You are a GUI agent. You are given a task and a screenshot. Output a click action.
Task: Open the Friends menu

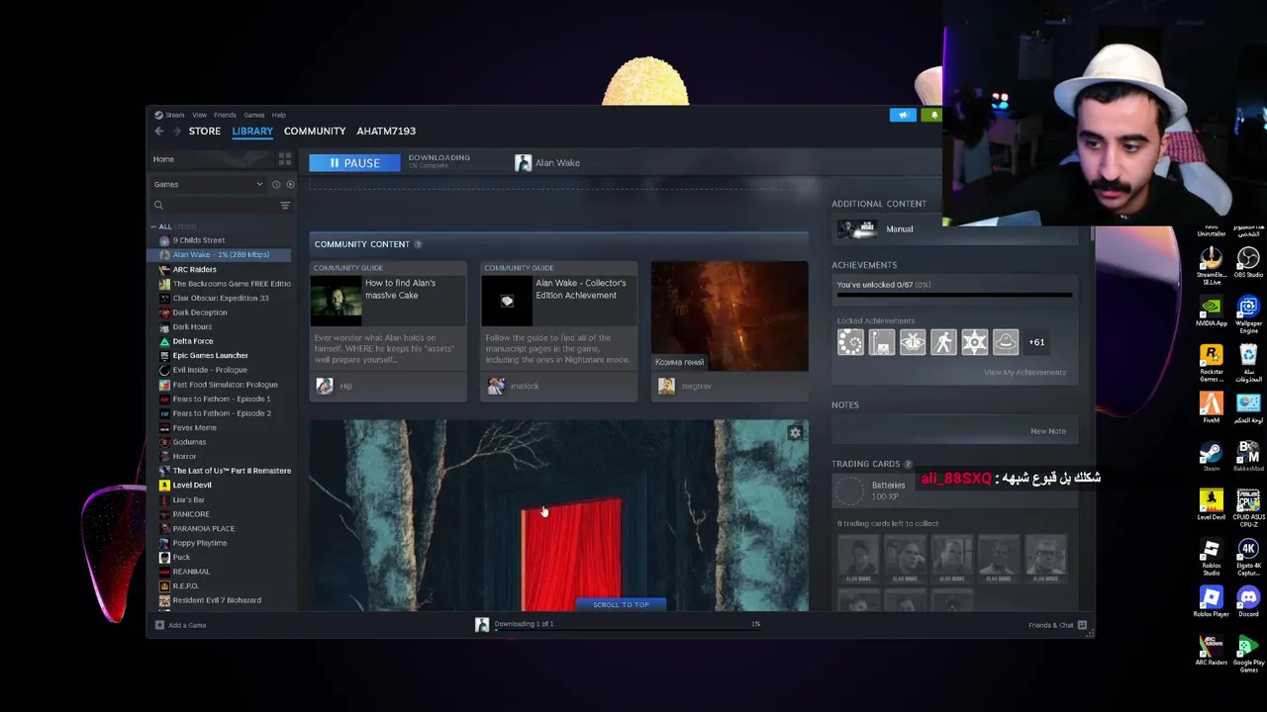(x=225, y=115)
